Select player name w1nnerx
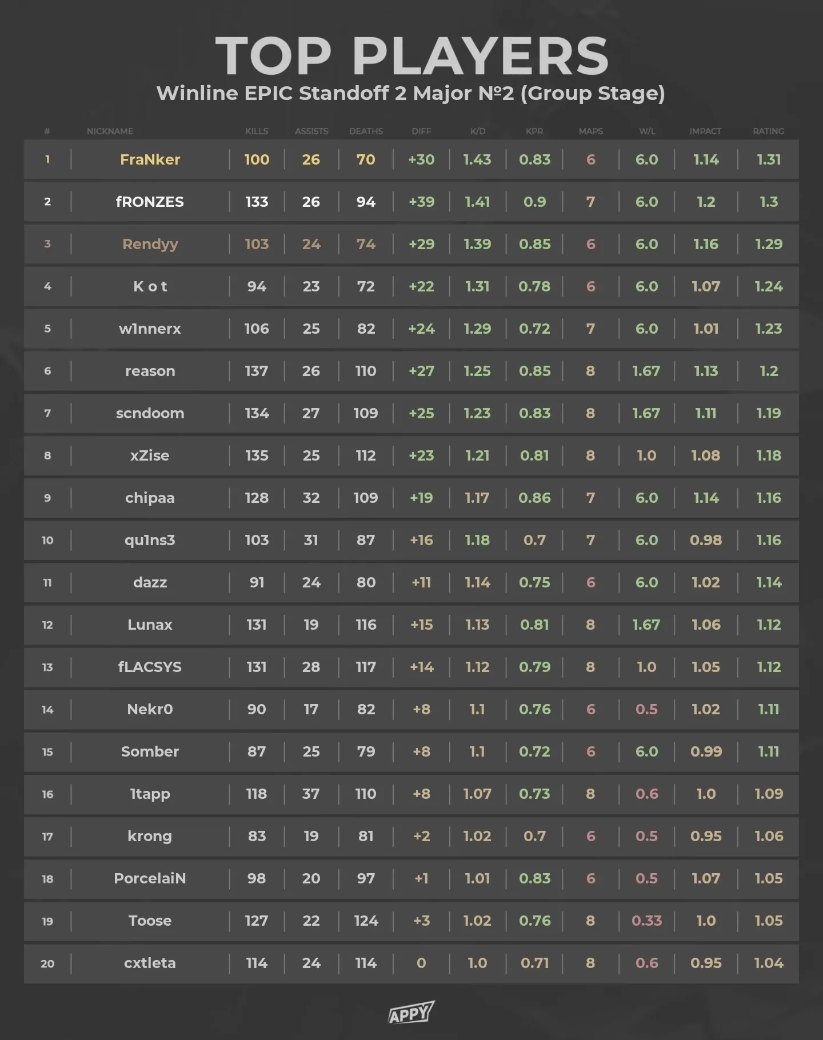The image size is (823, 1040). pyautogui.click(x=150, y=329)
